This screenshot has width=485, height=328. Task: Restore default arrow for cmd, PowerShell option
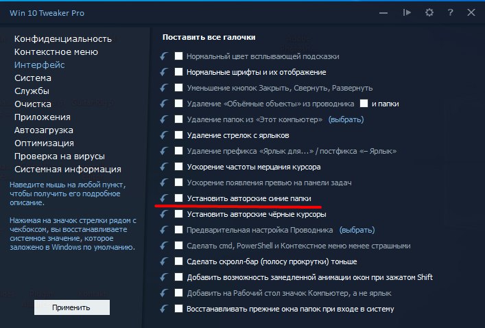coord(164,246)
